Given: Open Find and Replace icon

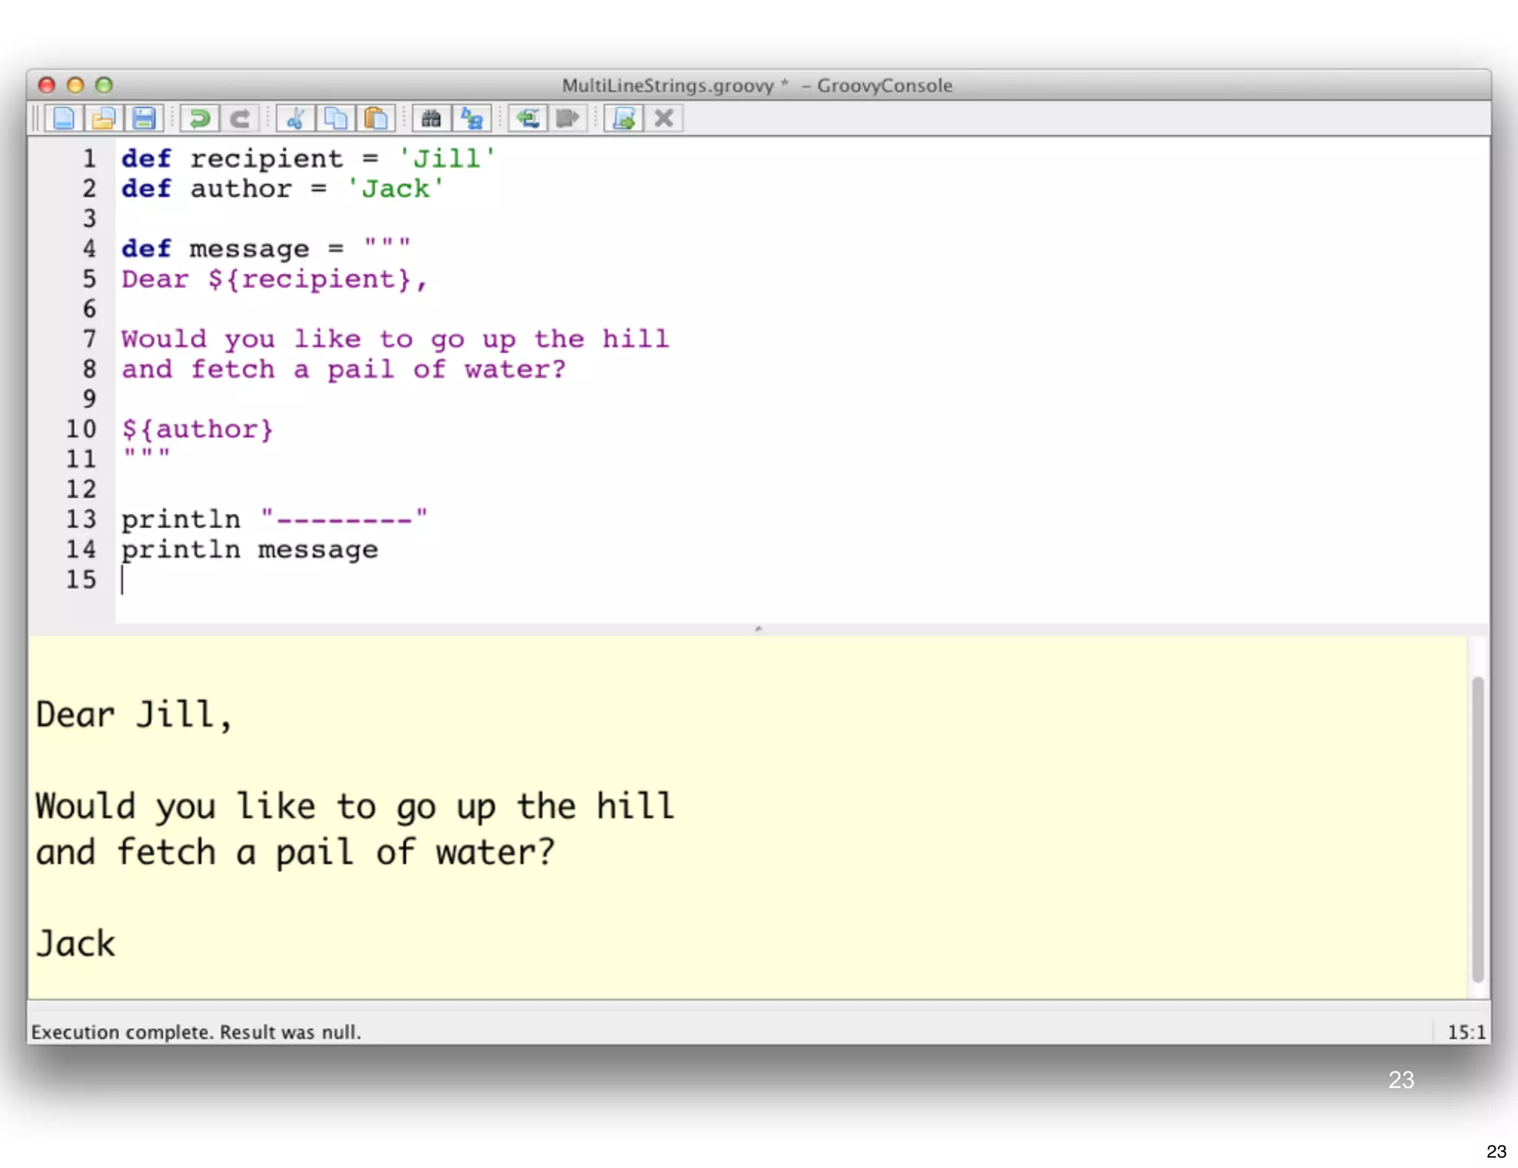Looking at the screenshot, I should coord(471,119).
